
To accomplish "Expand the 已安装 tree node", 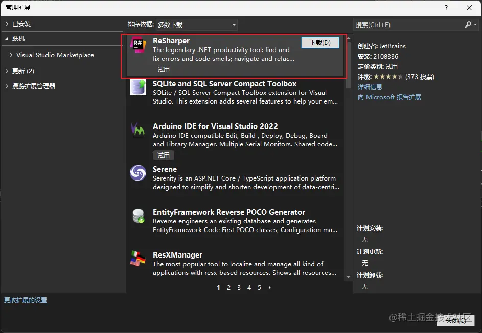I will click(x=7, y=24).
